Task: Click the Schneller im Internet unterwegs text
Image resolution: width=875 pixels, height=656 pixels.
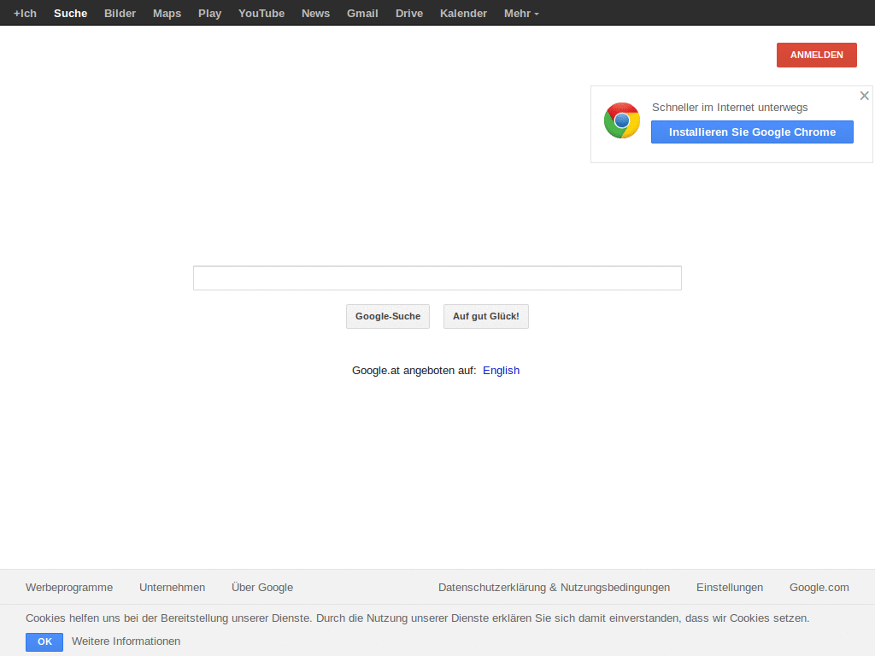Action: 730,107
